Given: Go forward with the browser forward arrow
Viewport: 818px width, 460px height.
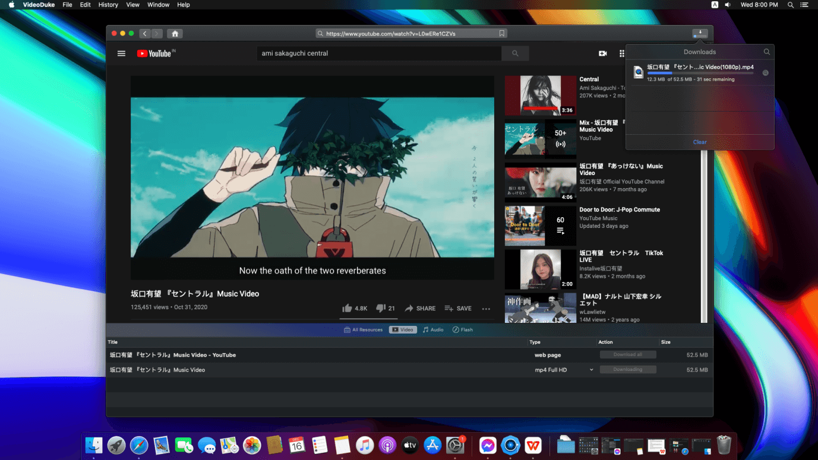Looking at the screenshot, I should pos(157,34).
